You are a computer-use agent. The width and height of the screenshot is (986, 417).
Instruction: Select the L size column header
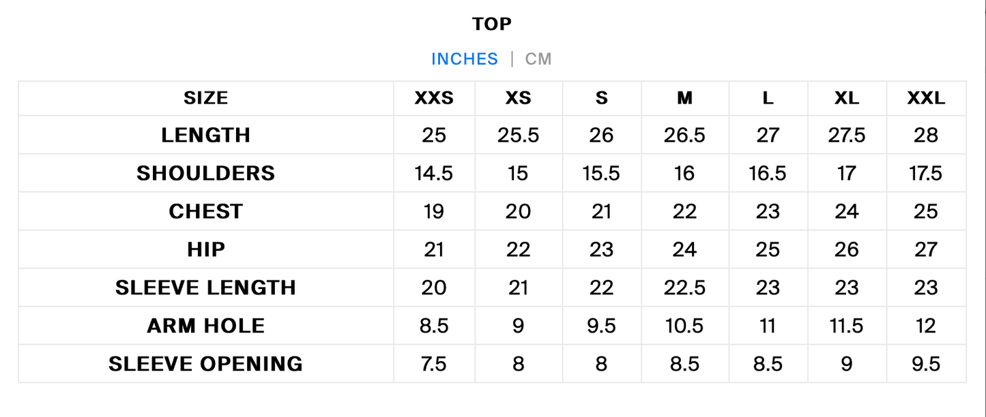tap(768, 99)
